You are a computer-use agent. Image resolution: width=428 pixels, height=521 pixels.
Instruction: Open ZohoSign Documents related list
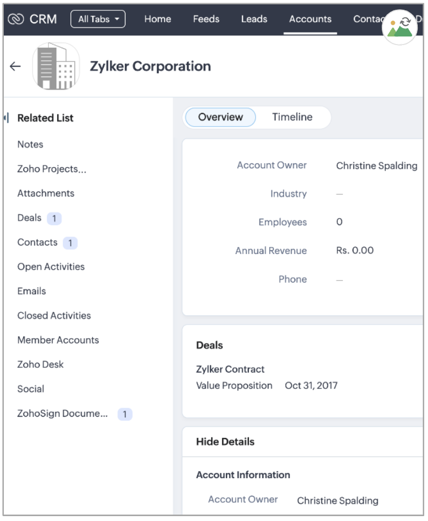62,414
